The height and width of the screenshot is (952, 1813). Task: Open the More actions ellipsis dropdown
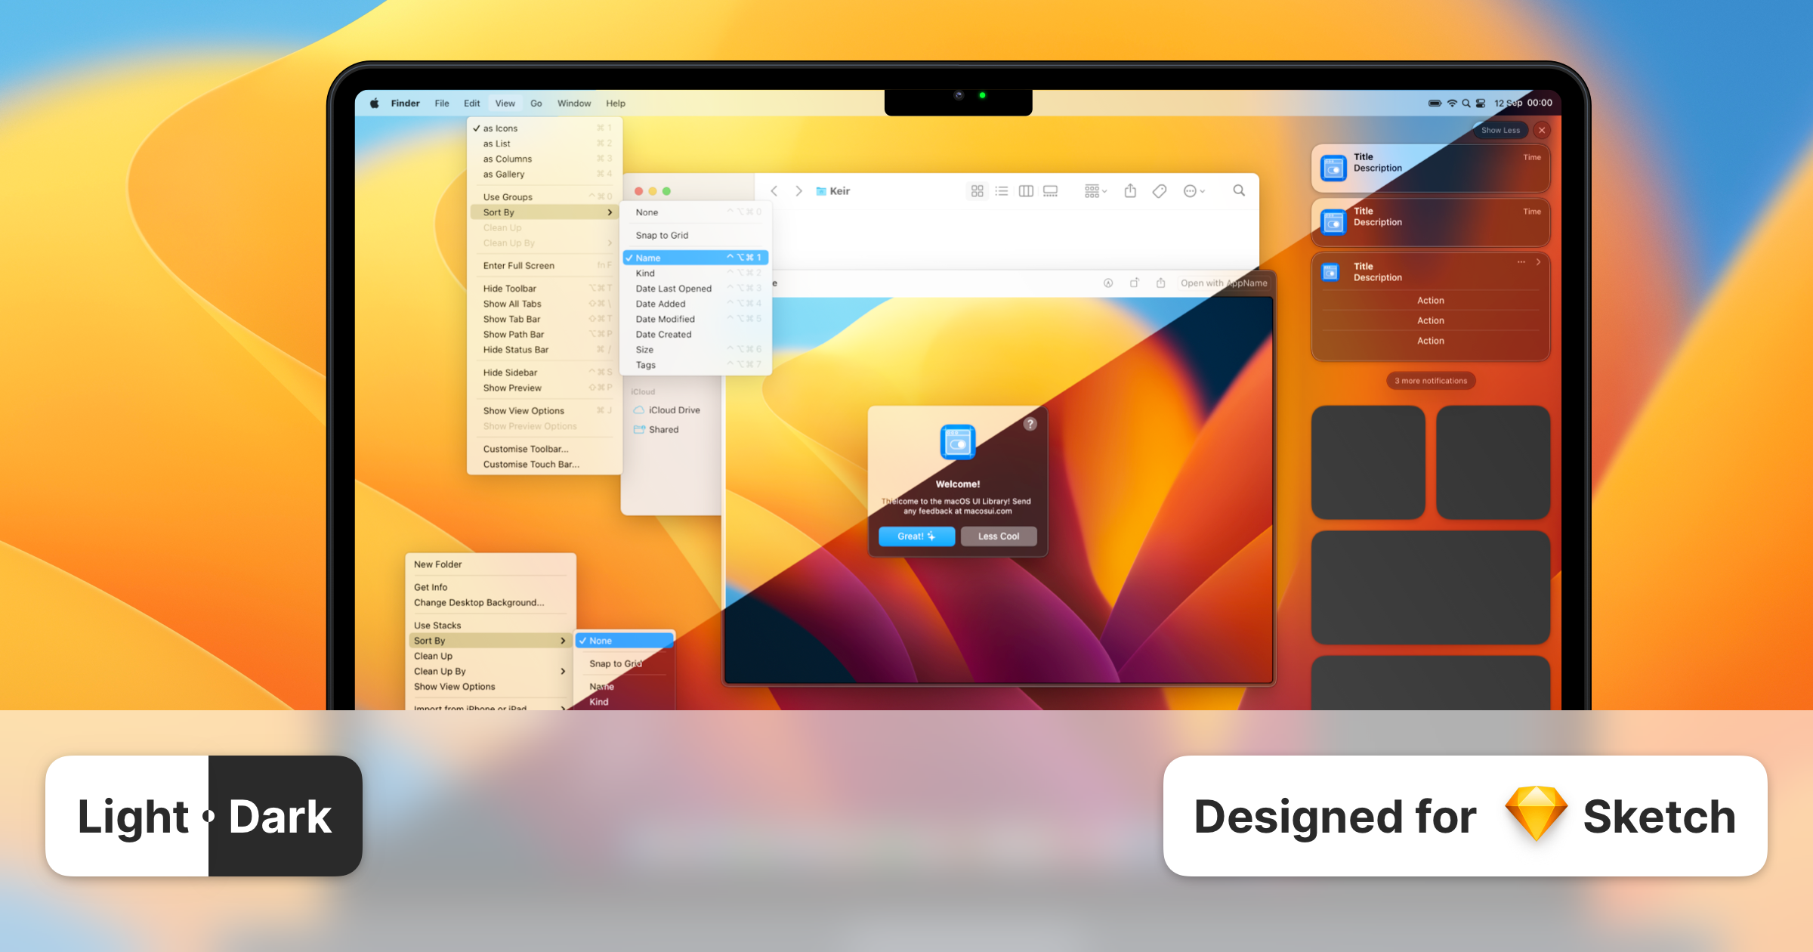[1194, 191]
